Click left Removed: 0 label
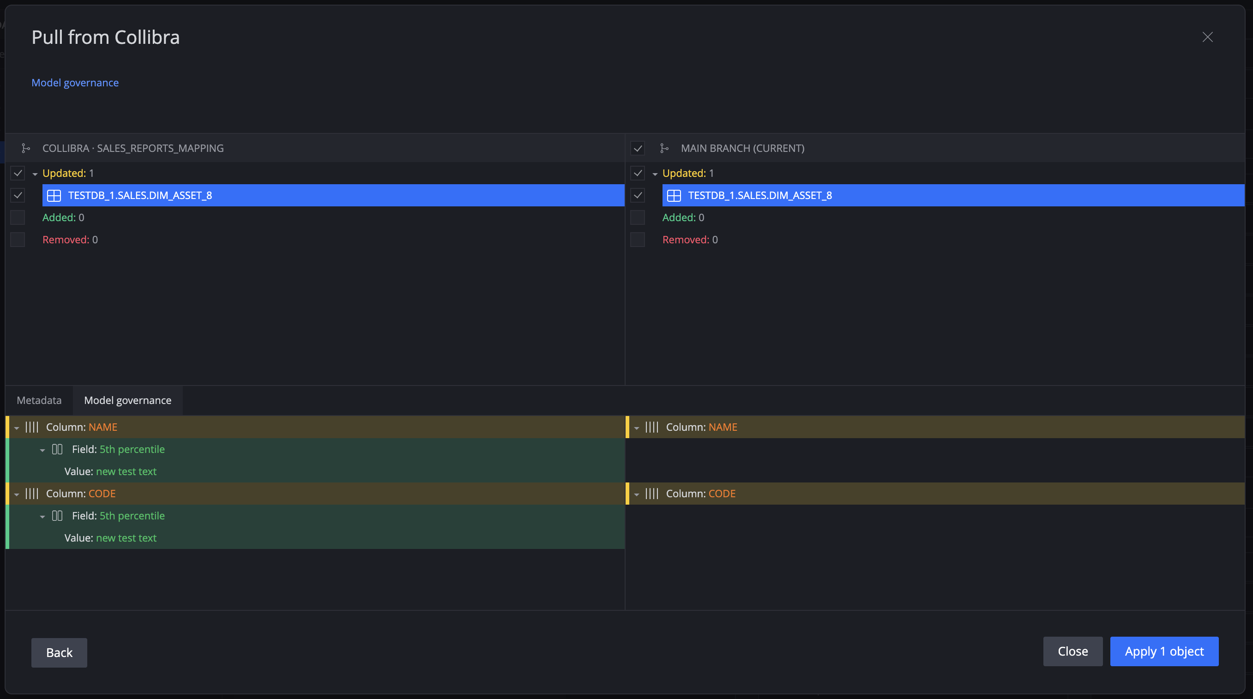Image resolution: width=1253 pixels, height=699 pixels. click(x=70, y=240)
